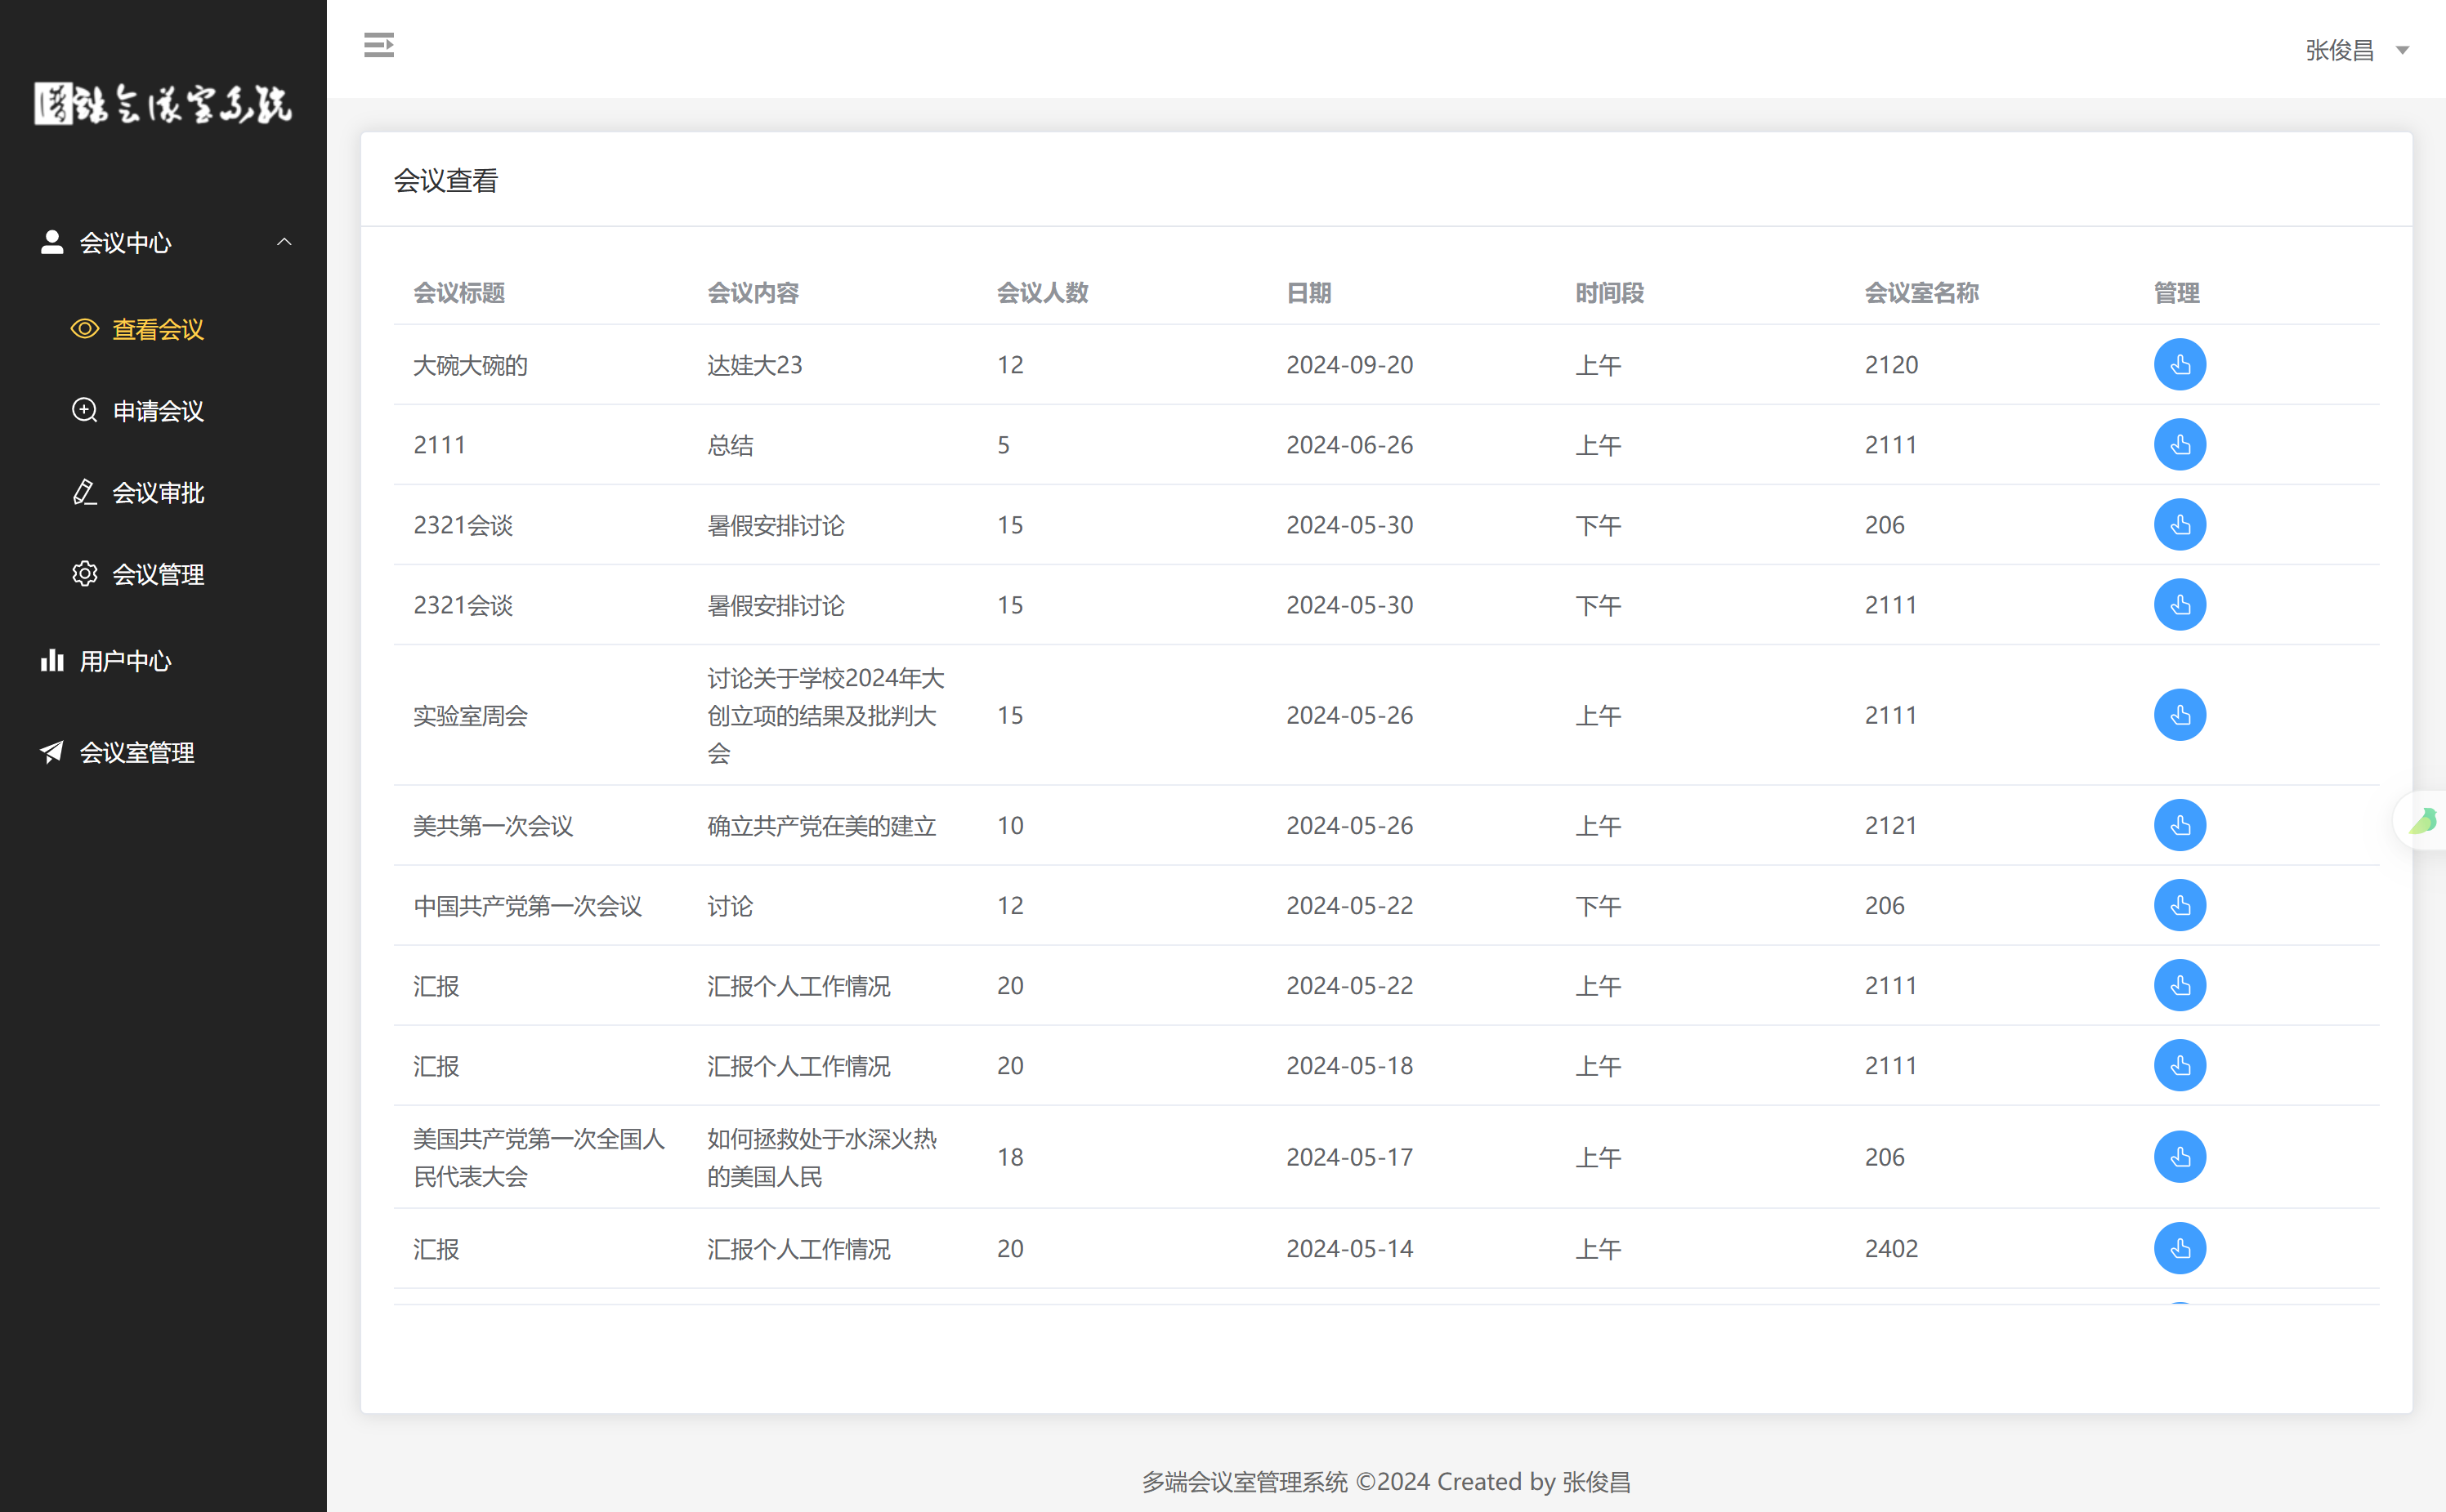The image size is (2446, 1512).
Task: Click the magnifier-plus icon beside 申请会议
Action: (x=85, y=410)
